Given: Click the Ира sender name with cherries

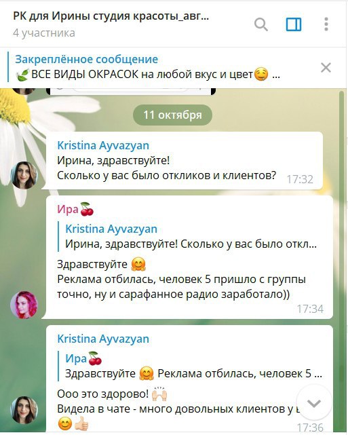Looking at the screenshot, I should (75, 209).
